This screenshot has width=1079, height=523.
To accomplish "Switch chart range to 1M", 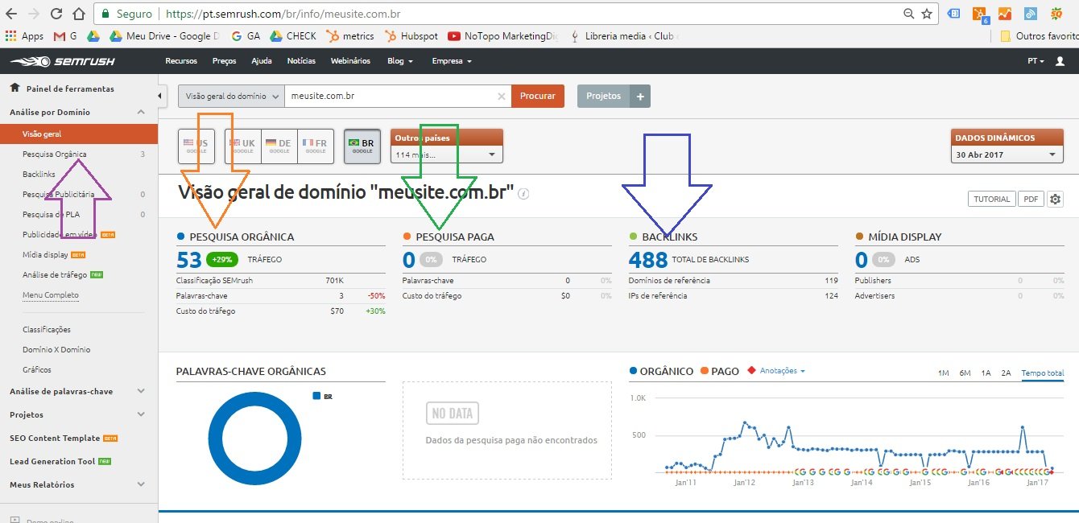I will point(944,373).
